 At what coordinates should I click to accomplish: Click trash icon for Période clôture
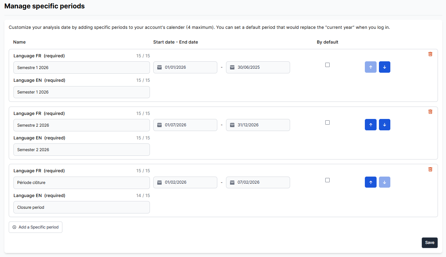click(x=430, y=169)
